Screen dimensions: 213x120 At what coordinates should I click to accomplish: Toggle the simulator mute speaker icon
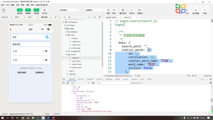pyautogui.click(x=56, y=17)
